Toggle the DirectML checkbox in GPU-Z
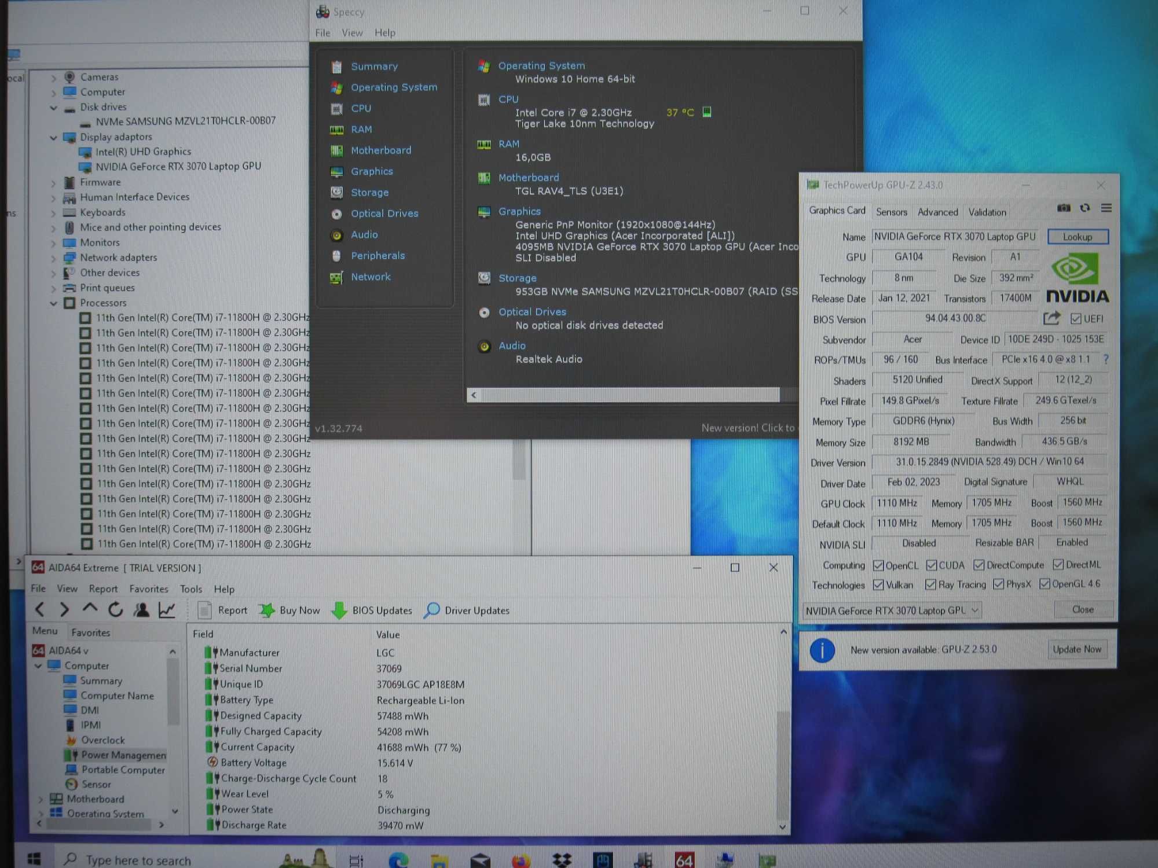Screen dimensions: 1158x868 point(1058,564)
